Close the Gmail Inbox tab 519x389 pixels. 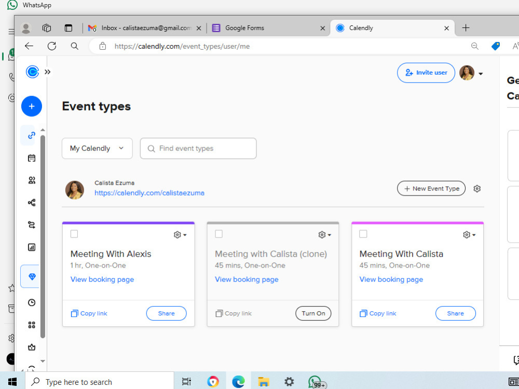[199, 29]
